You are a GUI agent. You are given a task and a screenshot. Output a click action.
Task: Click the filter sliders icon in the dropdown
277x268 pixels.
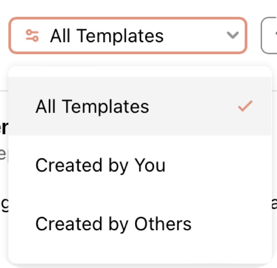[x=32, y=35]
